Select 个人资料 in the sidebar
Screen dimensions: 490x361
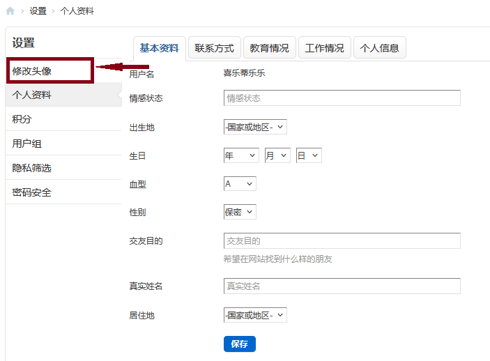32,95
